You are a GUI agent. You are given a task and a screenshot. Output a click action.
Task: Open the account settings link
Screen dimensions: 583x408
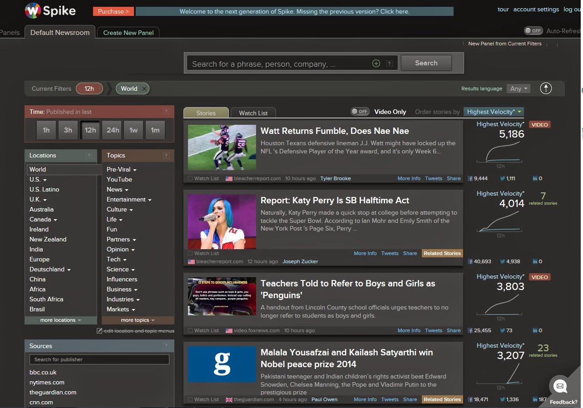(536, 9)
